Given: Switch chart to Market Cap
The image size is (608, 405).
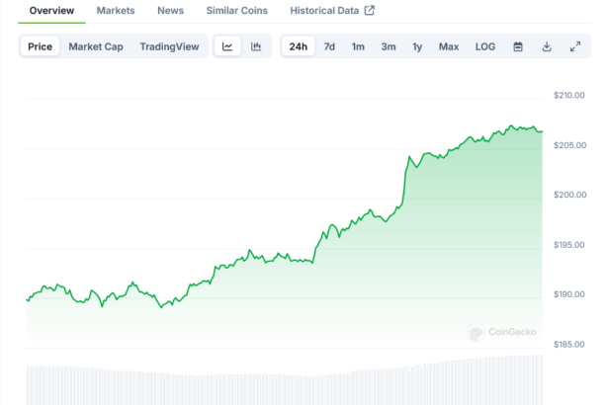Looking at the screenshot, I should click(x=96, y=46).
